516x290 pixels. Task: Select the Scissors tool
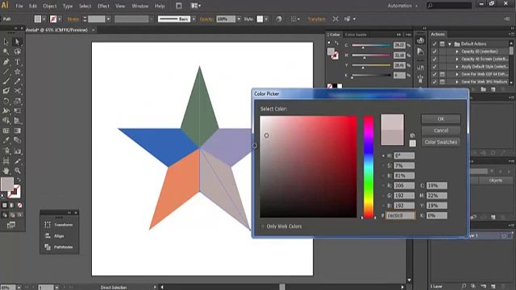click(18, 91)
